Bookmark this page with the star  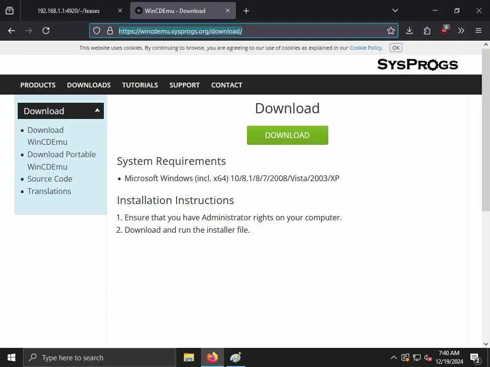point(390,31)
